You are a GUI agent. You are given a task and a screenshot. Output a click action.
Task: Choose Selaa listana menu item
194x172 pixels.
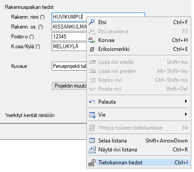tap(139, 141)
